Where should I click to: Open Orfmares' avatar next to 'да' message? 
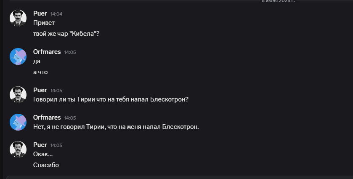point(18,56)
